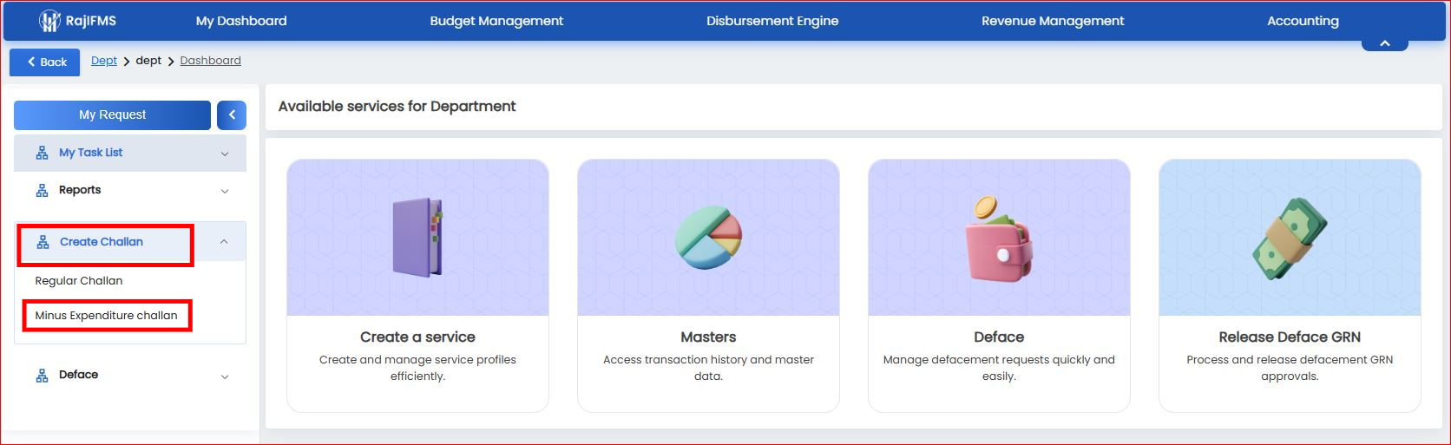Click the cash bundle Release Deface GRN image
This screenshot has height=445, width=1451.
(x=1290, y=238)
